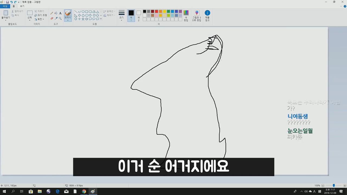The image size is (347, 195).
Task: Select the Text tool (A icon)
Action: coord(60,13)
